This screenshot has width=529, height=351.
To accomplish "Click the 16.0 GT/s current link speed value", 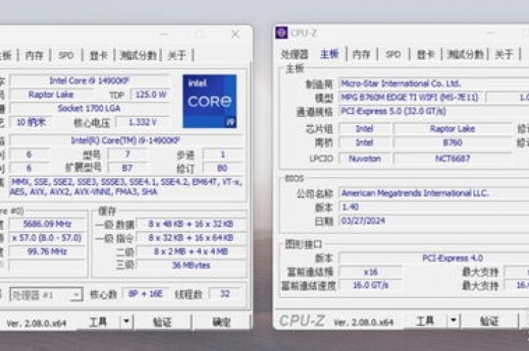I will click(371, 286).
